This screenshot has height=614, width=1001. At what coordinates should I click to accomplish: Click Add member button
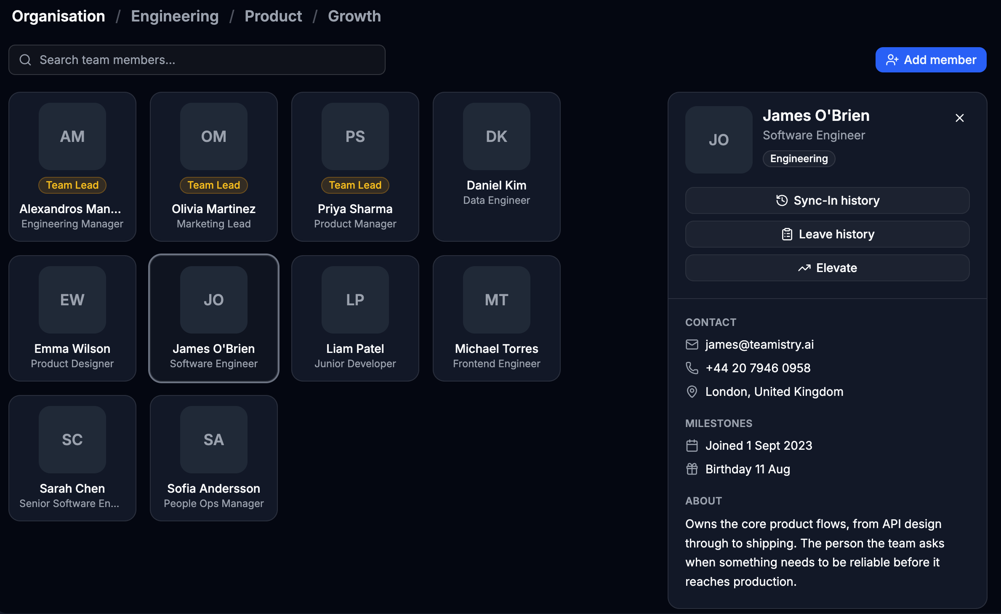[x=931, y=60]
